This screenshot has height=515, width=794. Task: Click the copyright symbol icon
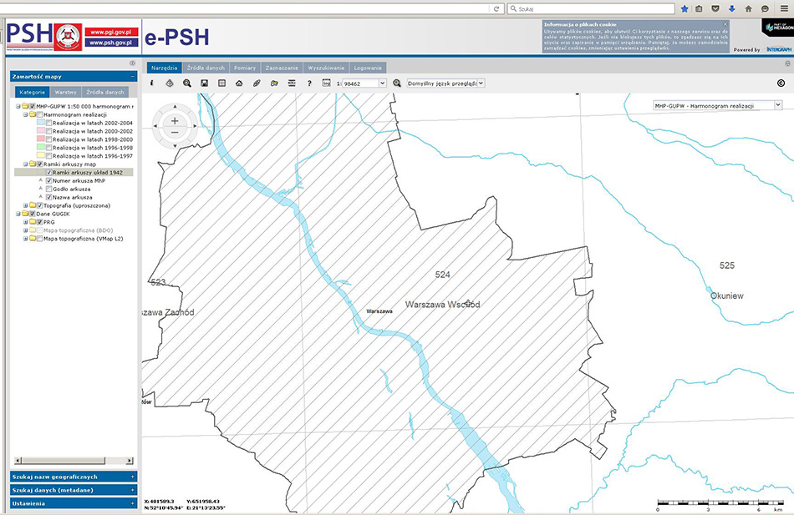pos(781,83)
